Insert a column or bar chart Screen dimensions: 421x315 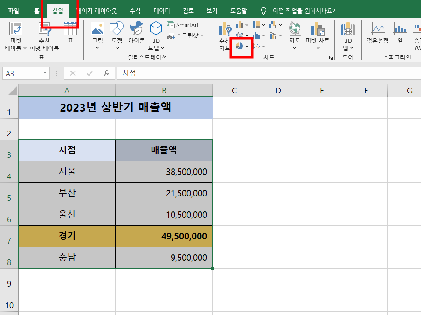click(240, 25)
